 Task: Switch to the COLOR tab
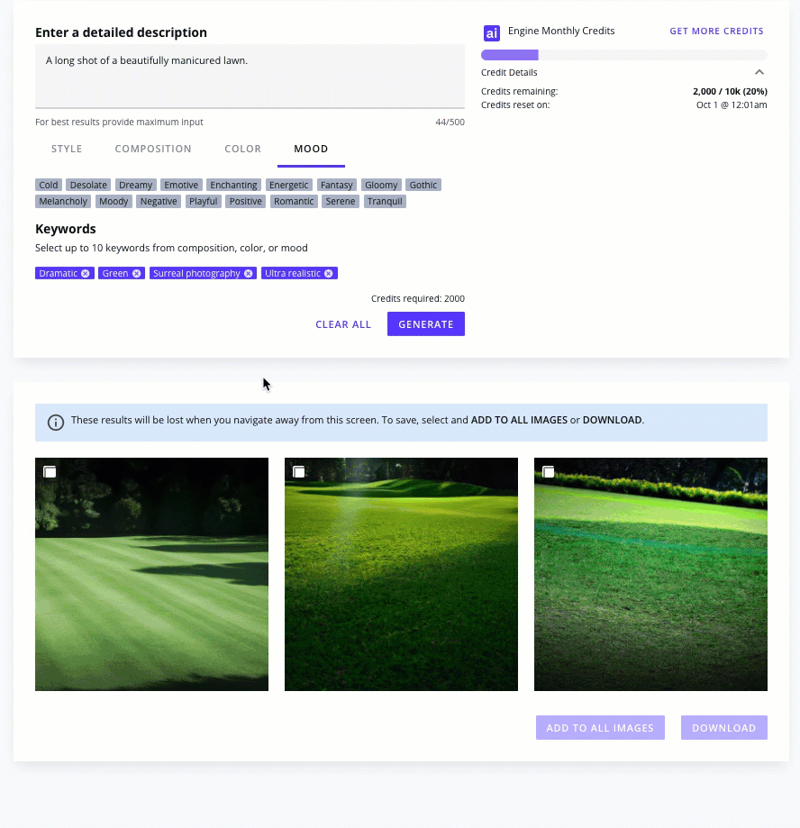tap(242, 149)
